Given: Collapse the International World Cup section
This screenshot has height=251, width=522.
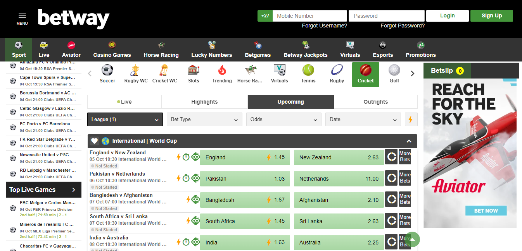Looking at the screenshot, I should click(409, 141).
